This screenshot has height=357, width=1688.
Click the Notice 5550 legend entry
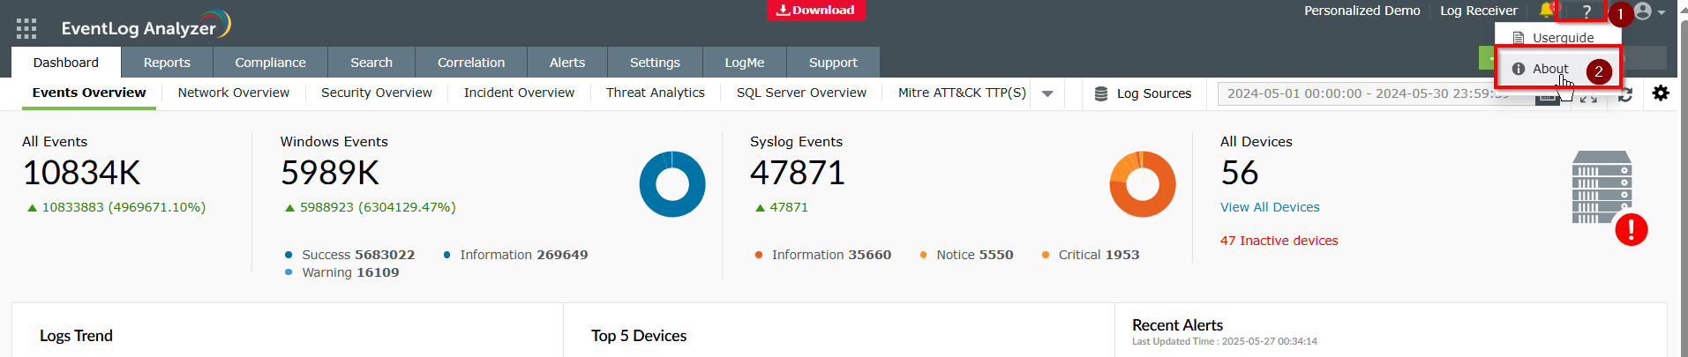[x=966, y=255]
